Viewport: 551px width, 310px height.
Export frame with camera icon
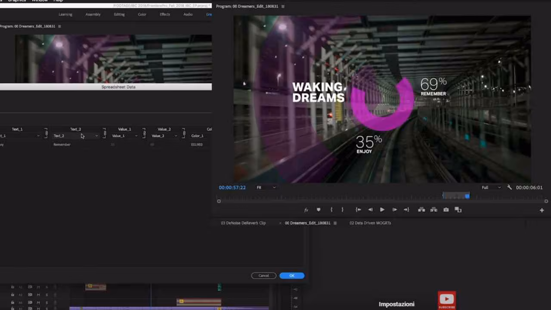pyautogui.click(x=446, y=210)
